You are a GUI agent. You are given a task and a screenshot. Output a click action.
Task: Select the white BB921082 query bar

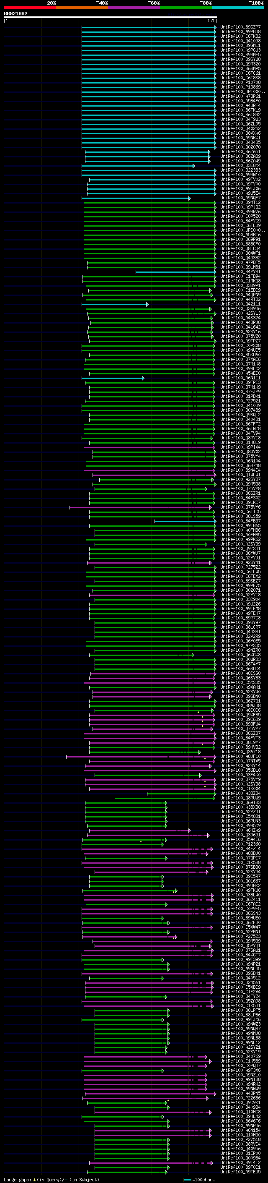(x=111, y=17)
